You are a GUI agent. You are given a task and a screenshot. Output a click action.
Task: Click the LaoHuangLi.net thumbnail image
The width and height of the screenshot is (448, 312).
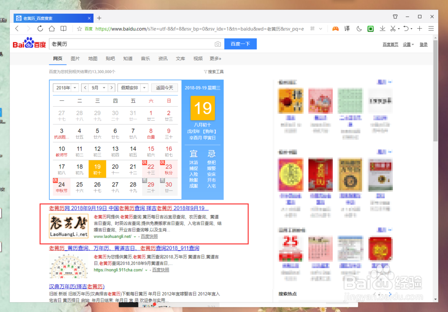69,226
